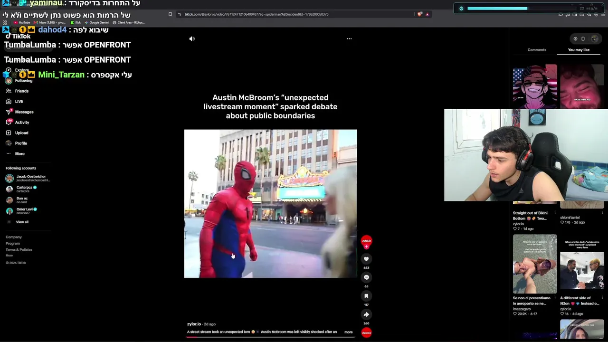Open the sound disc at the video's bottom

(366, 333)
